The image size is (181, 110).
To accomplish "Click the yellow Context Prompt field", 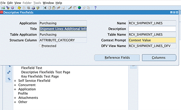I will (152, 40).
